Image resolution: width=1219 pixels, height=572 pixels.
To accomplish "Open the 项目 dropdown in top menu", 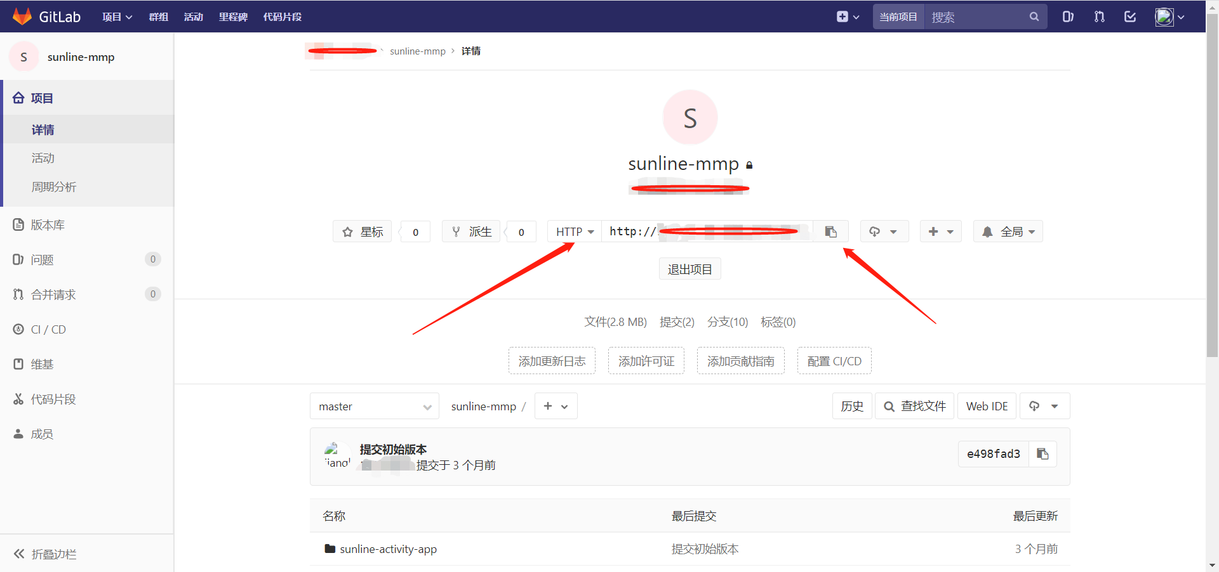I will point(117,17).
